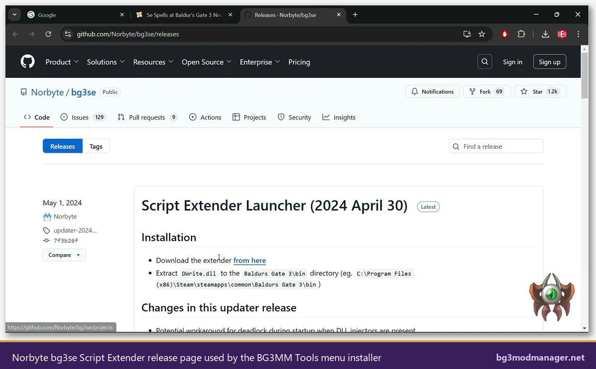Expand the Product menu
This screenshot has height=369, width=596.
coord(62,62)
